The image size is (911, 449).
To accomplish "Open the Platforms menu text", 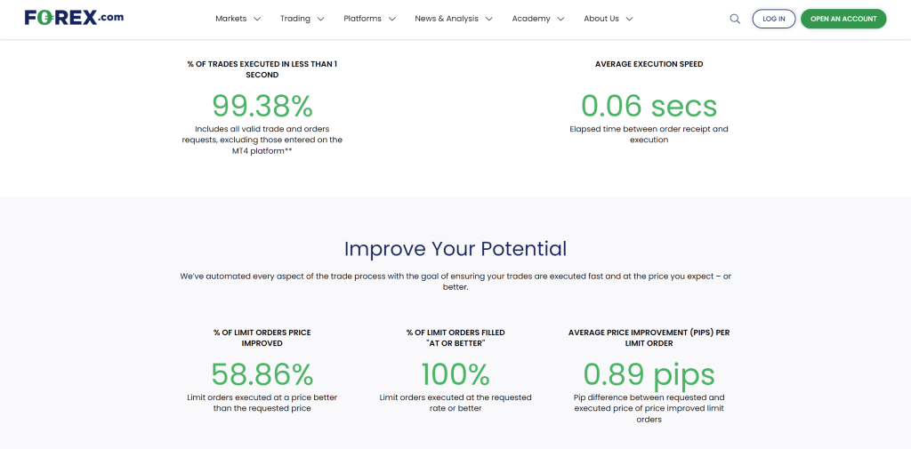I will 362,19.
